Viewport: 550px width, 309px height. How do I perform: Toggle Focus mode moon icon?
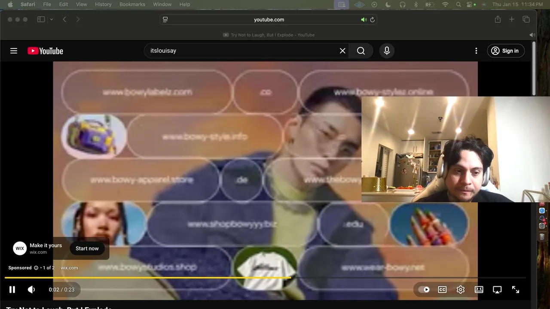tap(388, 4)
